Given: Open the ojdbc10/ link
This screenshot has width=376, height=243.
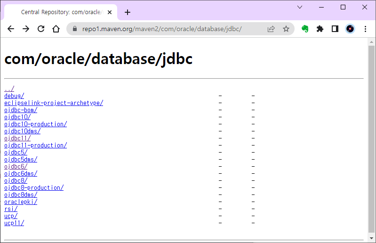Looking at the screenshot, I should tap(17, 117).
